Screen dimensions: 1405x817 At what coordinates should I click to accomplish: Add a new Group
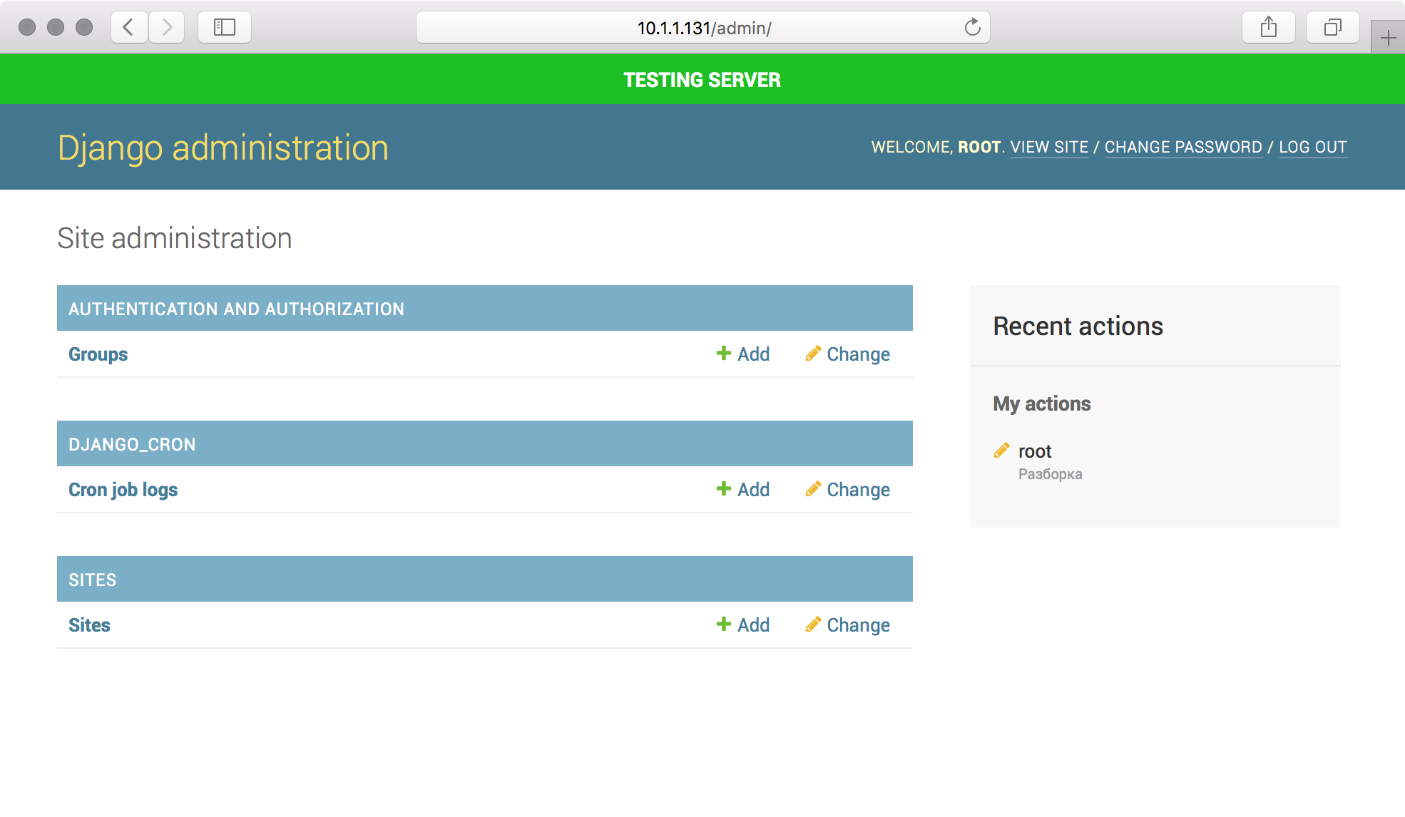743,354
